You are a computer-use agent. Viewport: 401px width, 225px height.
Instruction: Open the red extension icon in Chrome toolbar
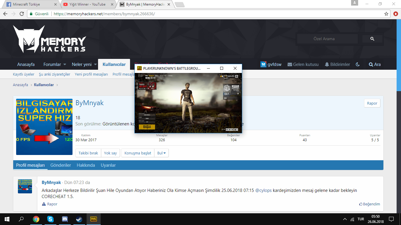396,14
